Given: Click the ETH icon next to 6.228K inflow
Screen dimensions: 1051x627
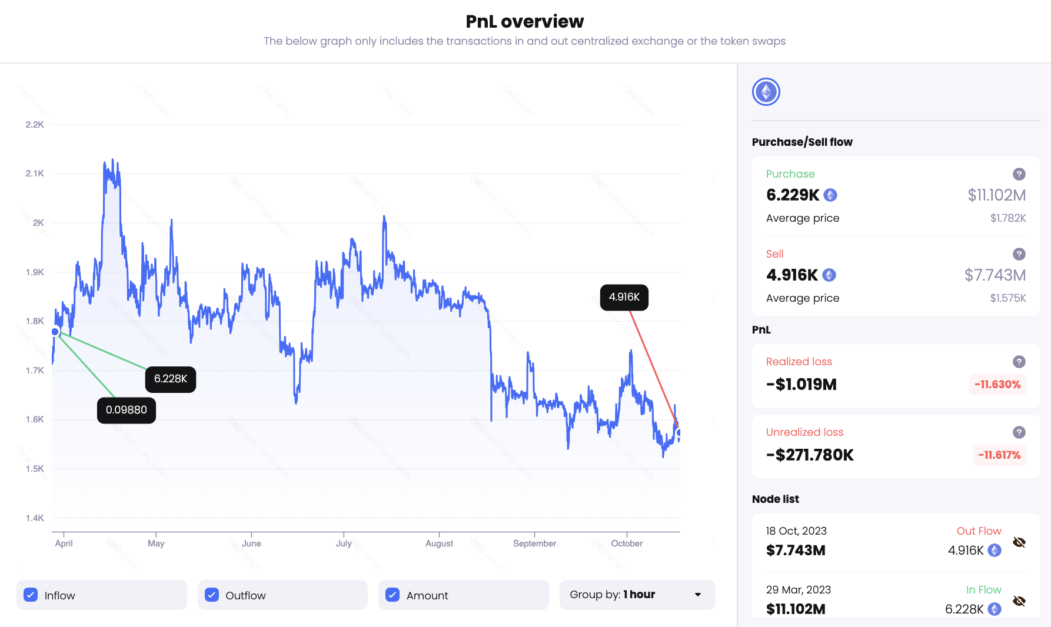Looking at the screenshot, I should [995, 609].
